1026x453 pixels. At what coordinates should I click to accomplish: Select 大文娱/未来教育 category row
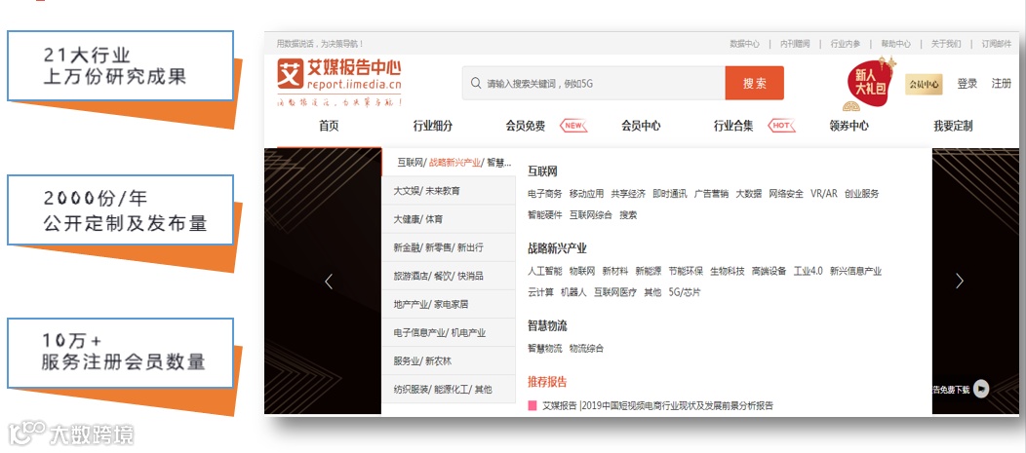[x=449, y=191]
